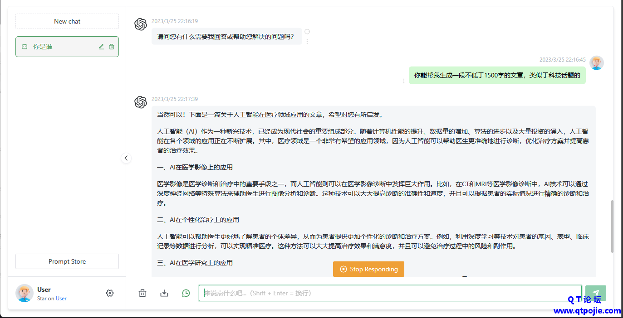
Task: Click the paper-plane send button
Action: pos(595,293)
